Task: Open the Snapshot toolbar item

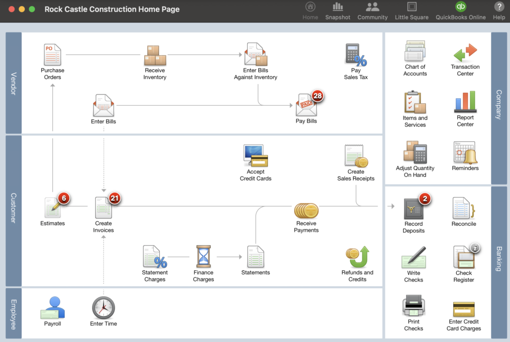Action: (338, 10)
